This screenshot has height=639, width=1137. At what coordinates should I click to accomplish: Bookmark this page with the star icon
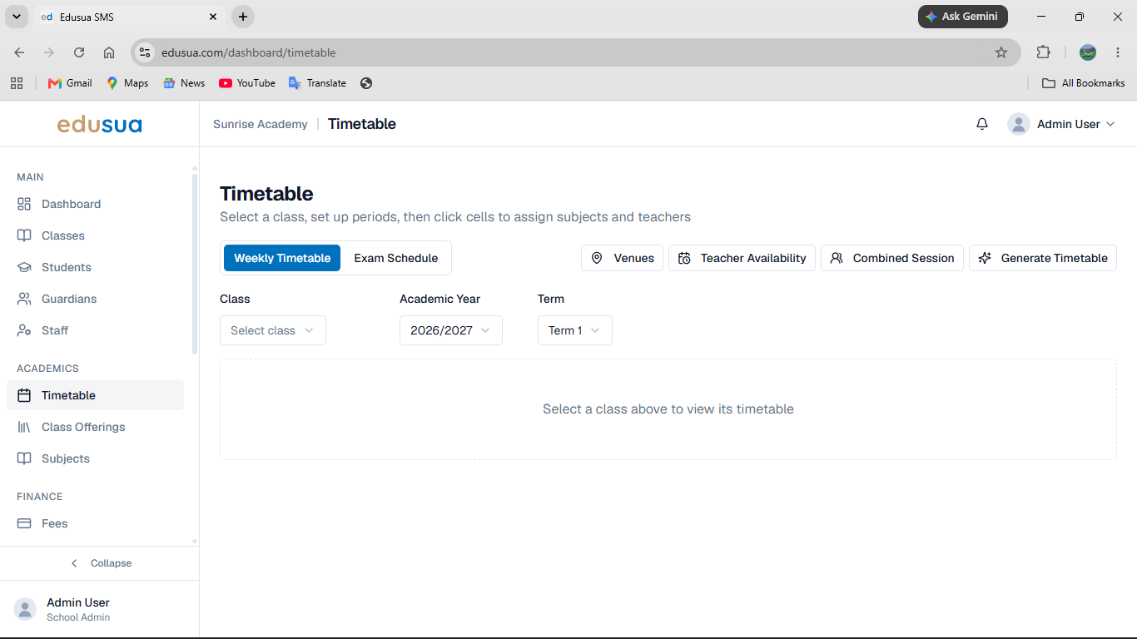click(1001, 52)
